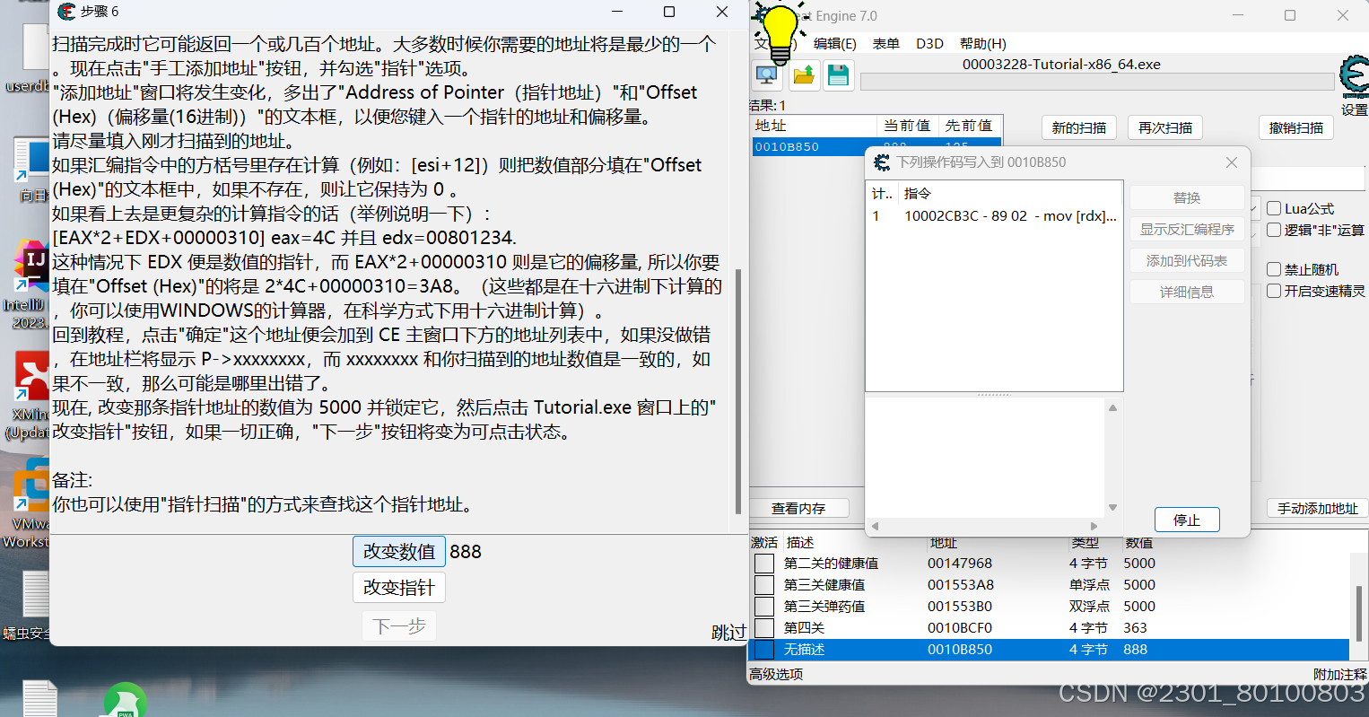This screenshot has height=717, width=1369.
Task: Toggle the 逻辑"非"运算 checkbox
Action: click(1274, 230)
